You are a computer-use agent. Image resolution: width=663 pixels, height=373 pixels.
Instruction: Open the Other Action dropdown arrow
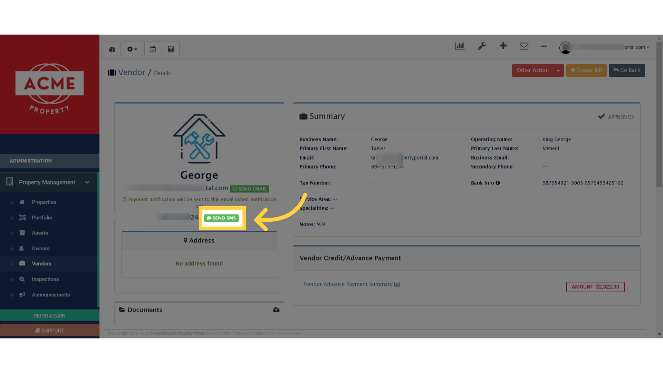point(558,70)
